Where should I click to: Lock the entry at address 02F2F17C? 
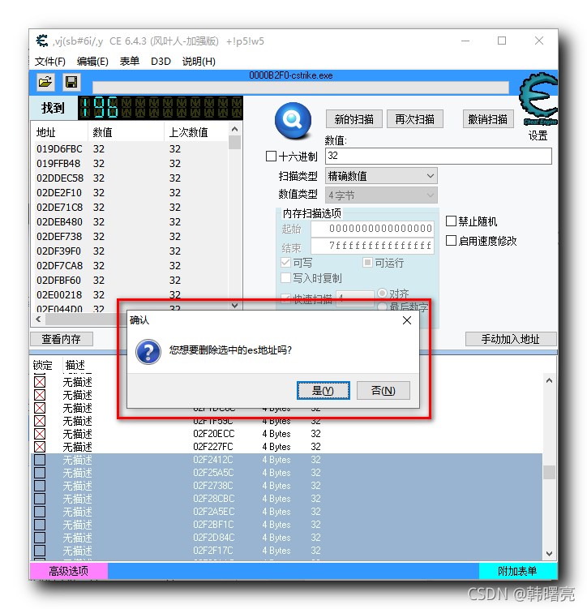pyautogui.click(x=40, y=551)
